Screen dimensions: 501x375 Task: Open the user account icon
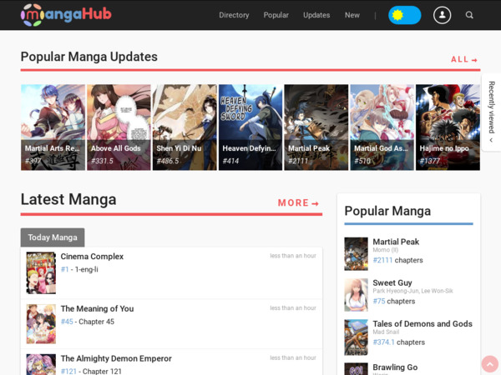coord(442,15)
